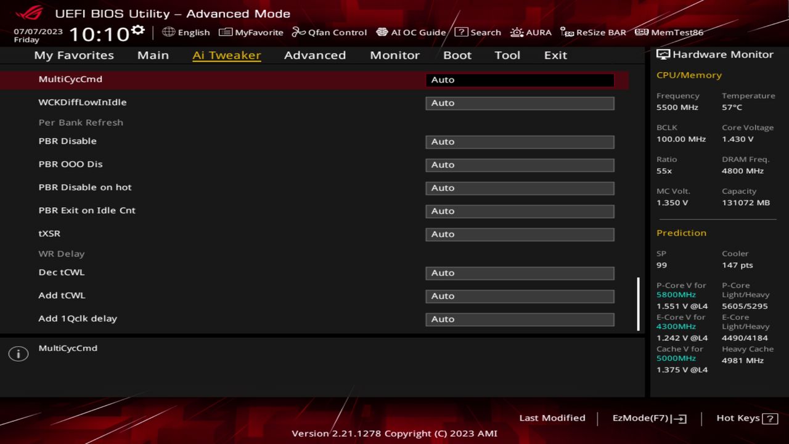Image resolution: width=789 pixels, height=444 pixels.
Task: Select the PBR OOO Dis label
Action: 70,164
